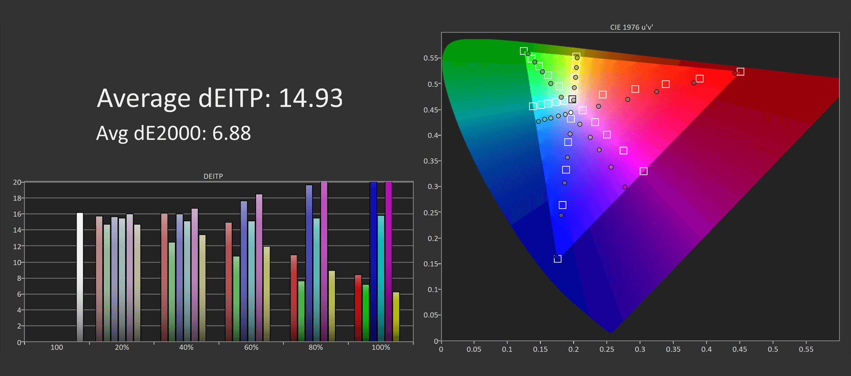This screenshot has width=851, height=376.
Task: Click the blue primary target square marker
Action: 557,259
